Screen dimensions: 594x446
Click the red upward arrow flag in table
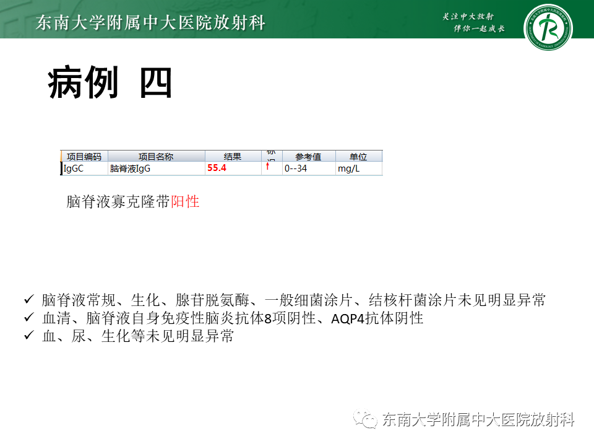[x=267, y=166]
